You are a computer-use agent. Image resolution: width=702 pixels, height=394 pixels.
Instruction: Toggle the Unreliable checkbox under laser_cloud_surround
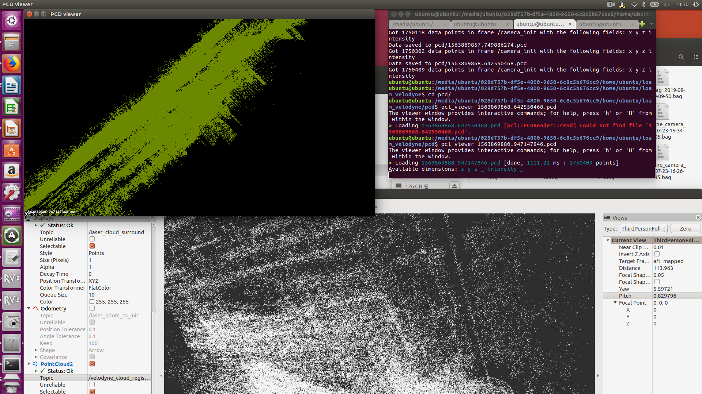click(92, 239)
